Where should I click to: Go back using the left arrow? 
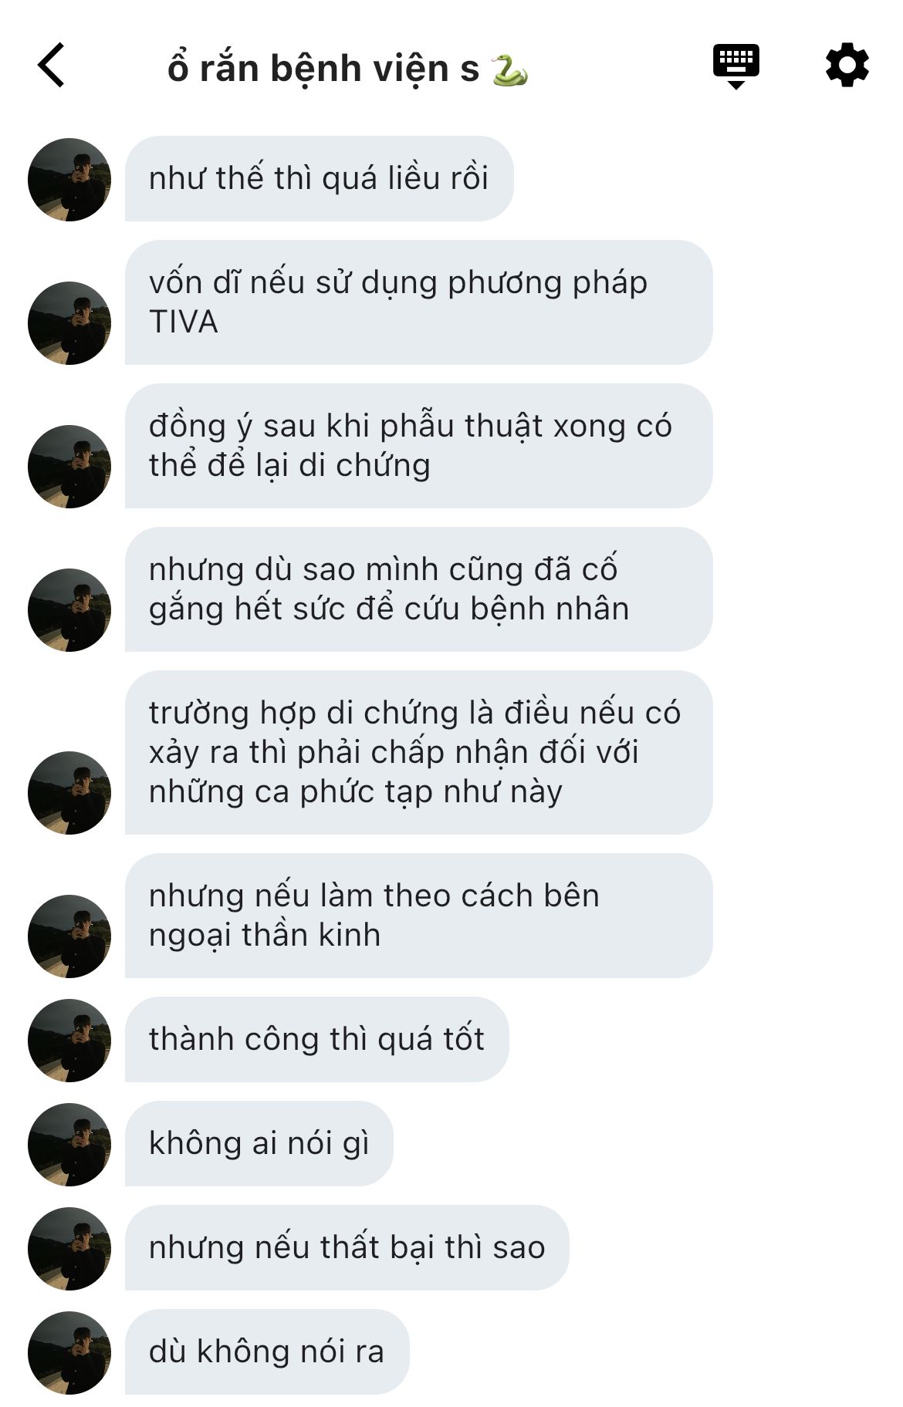(51, 66)
